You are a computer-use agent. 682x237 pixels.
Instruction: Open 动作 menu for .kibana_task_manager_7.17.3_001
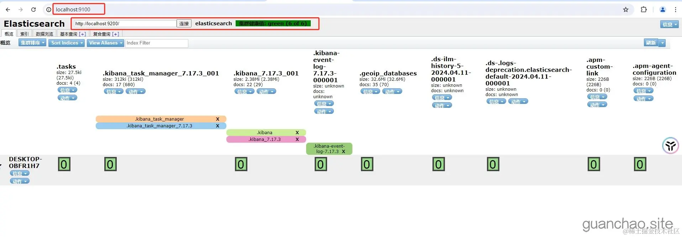tap(136, 91)
